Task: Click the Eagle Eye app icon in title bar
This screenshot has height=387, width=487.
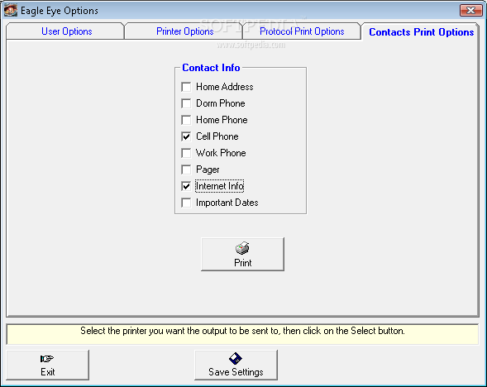Action: pos(10,10)
